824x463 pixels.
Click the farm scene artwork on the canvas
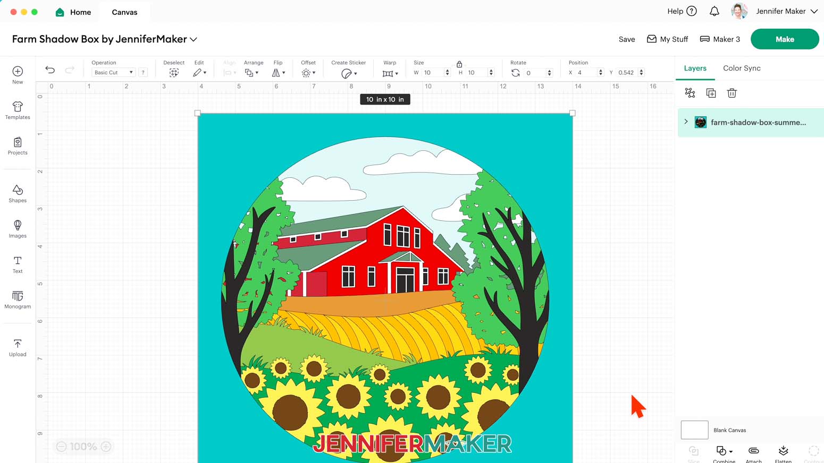(385, 288)
